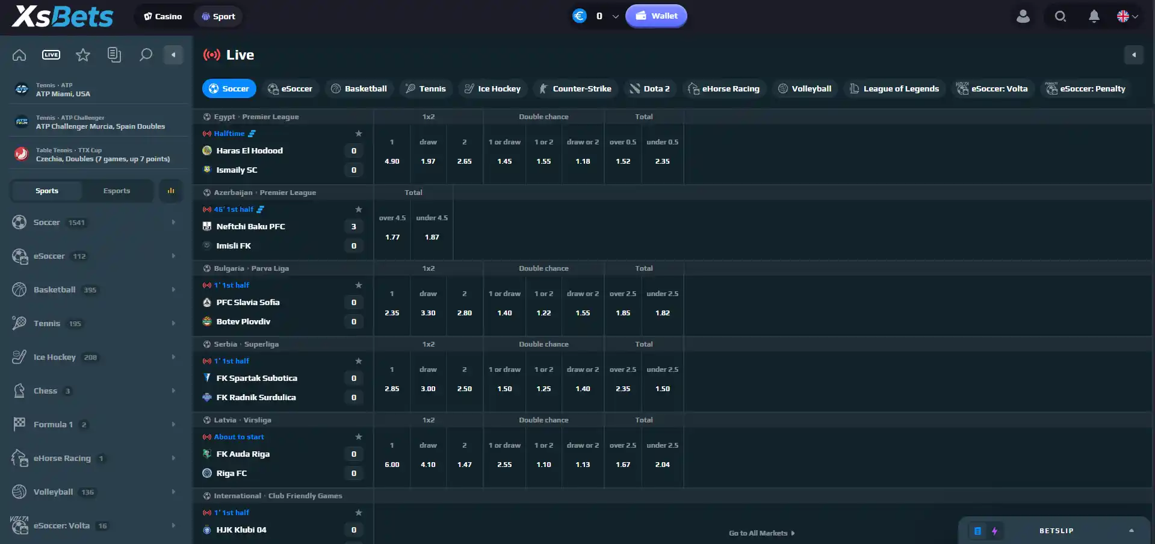Viewport: 1155px width, 544px height.
Task: Click the betslip ticket icon
Action: 977,531
